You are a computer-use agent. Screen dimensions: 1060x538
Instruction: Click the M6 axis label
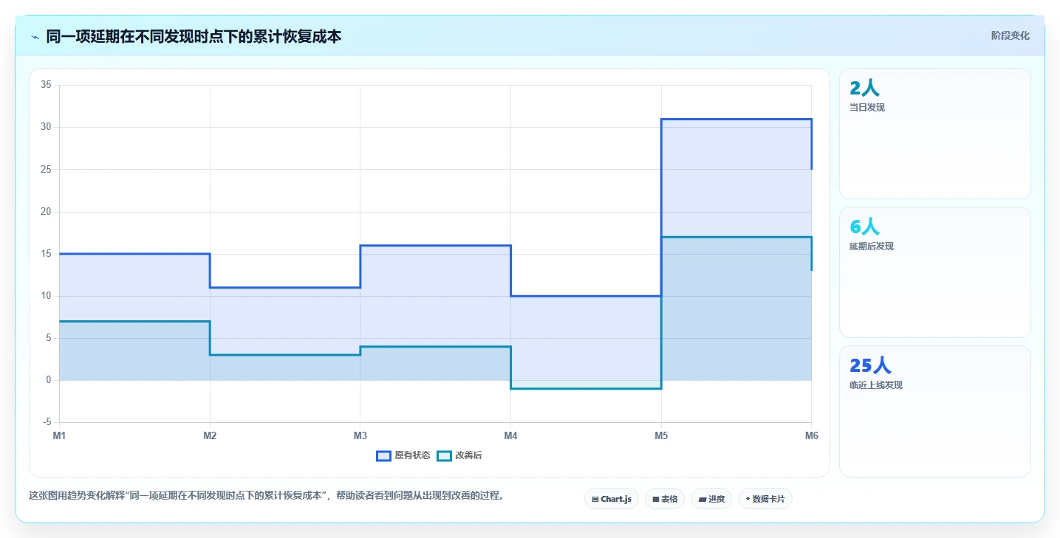(x=812, y=436)
